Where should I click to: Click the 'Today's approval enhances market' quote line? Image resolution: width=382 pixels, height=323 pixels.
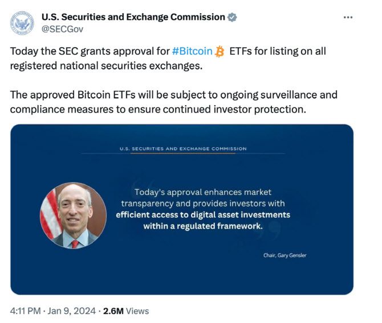[203, 192]
